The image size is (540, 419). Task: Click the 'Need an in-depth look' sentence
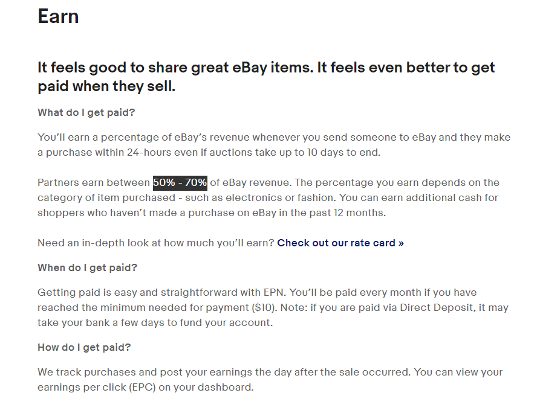pos(155,243)
